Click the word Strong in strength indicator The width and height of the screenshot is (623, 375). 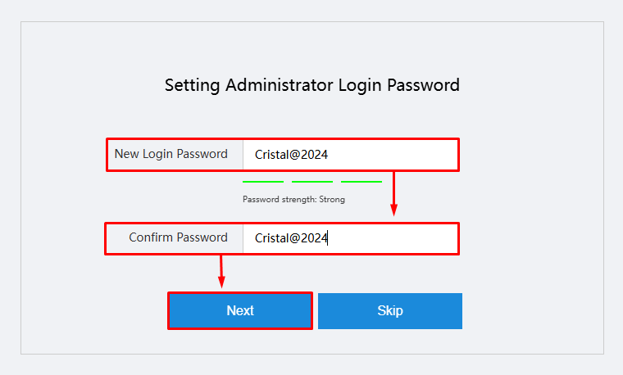[332, 199]
